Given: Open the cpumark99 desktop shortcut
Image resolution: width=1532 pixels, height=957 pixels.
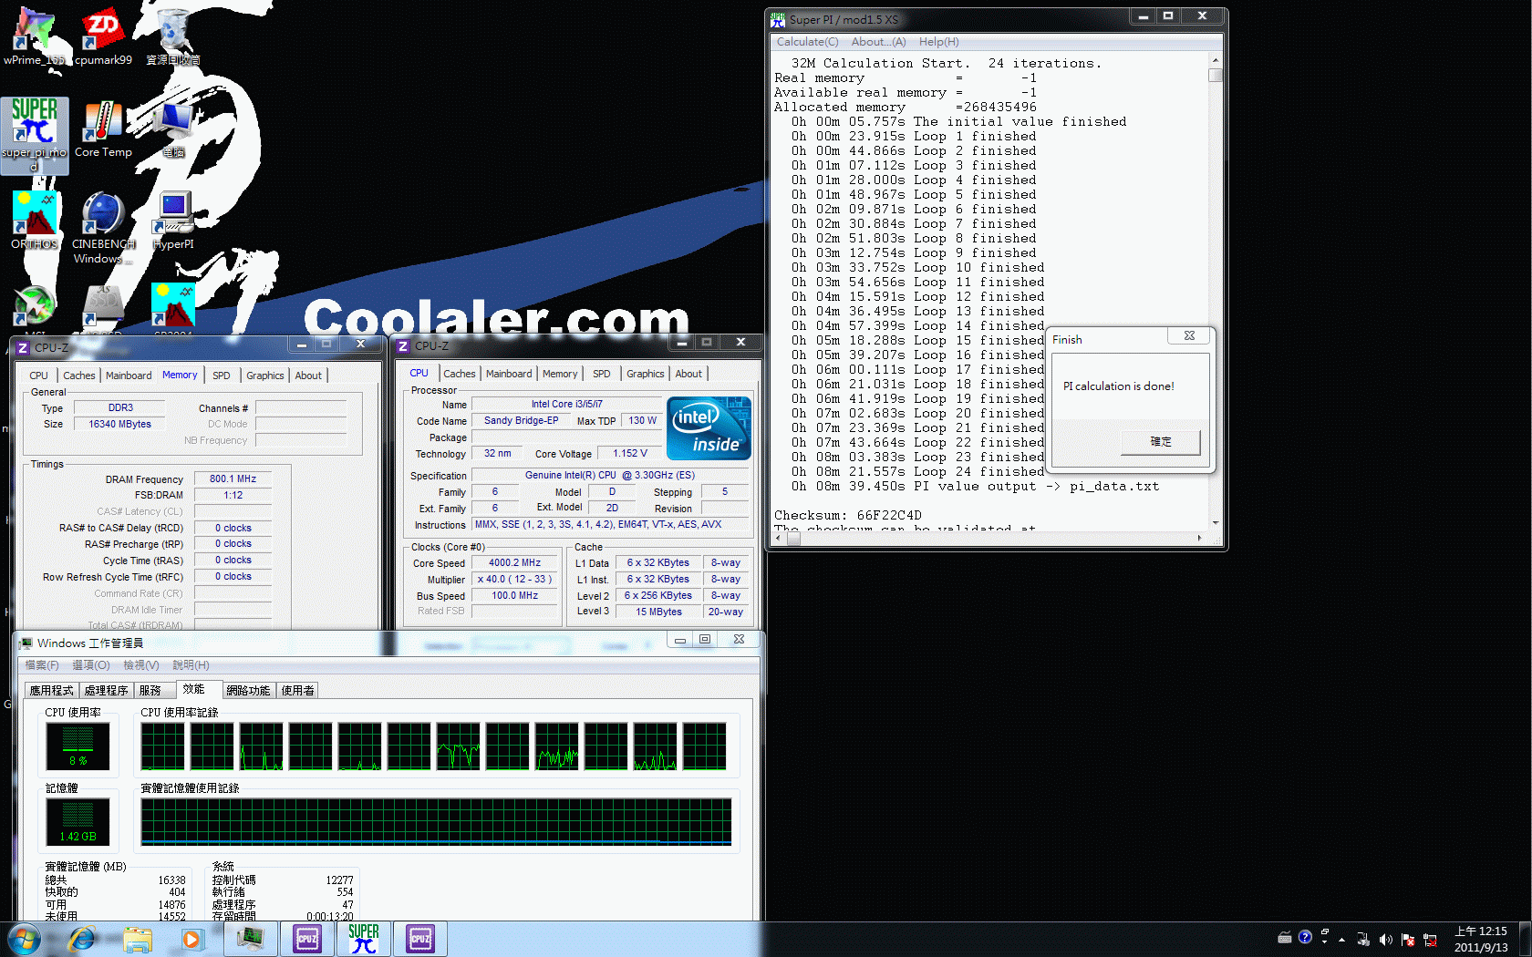Looking at the screenshot, I should [x=103, y=36].
